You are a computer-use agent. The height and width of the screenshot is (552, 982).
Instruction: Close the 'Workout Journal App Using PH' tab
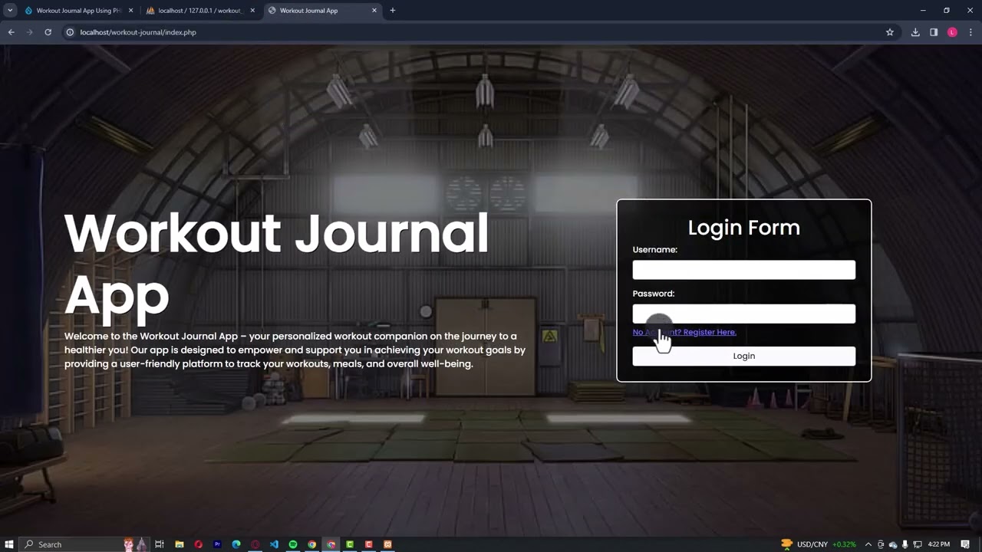tap(130, 11)
